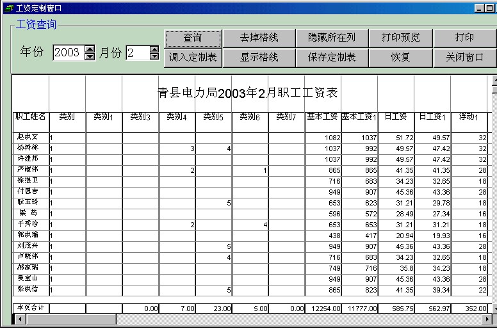
Task: Save the custom table with 保存定制表
Action: (332, 58)
